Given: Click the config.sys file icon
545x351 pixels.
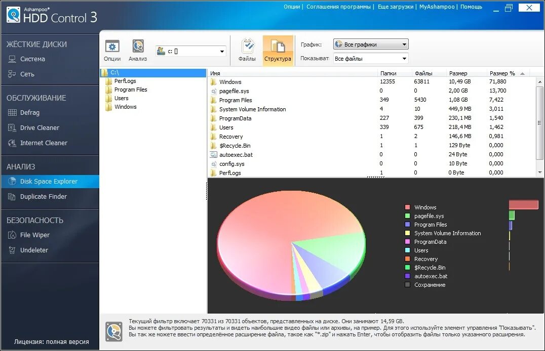Looking at the screenshot, I should click(213, 164).
